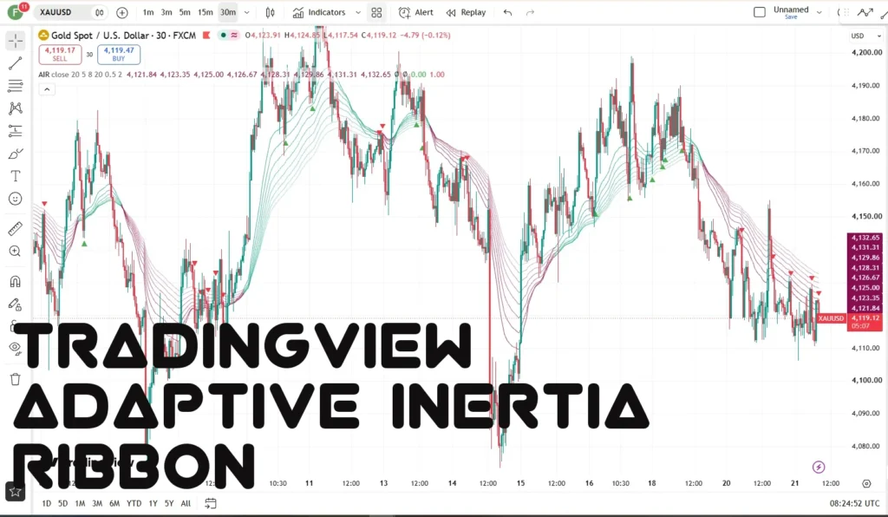Create a new Alert

click(x=415, y=12)
